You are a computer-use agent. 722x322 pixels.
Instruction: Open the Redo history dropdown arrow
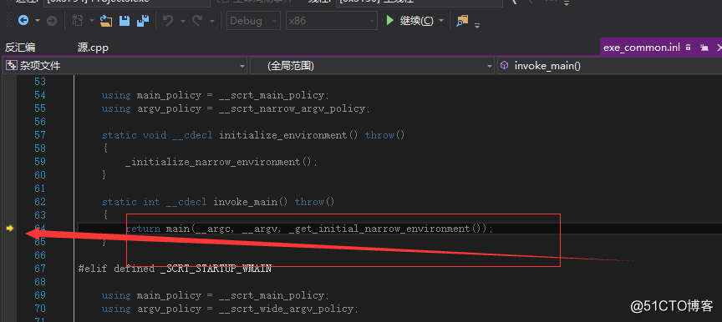click(211, 21)
